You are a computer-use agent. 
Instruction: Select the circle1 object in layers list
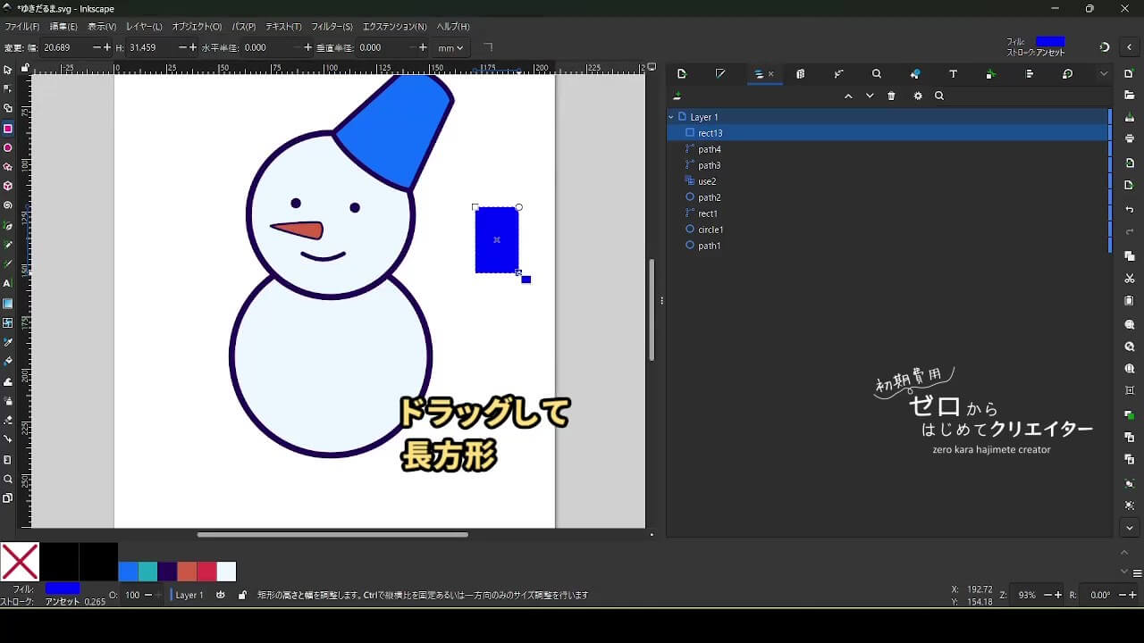[x=711, y=230]
